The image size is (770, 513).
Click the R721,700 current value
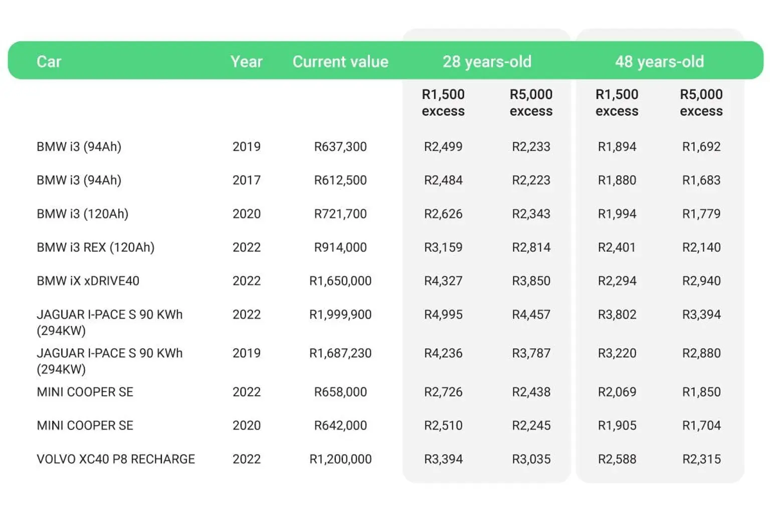pyautogui.click(x=340, y=214)
